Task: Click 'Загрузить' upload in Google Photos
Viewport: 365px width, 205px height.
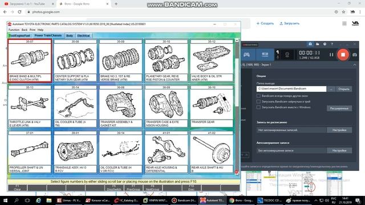Action: pyautogui.click(x=290, y=23)
